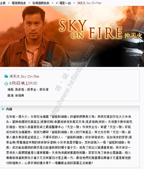Go to 主頁 in the breadcrumb
144x169 pixels.
pos(3,3)
